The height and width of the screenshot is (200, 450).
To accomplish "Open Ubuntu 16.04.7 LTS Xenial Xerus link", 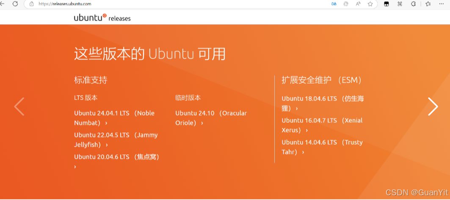I will 322,125.
